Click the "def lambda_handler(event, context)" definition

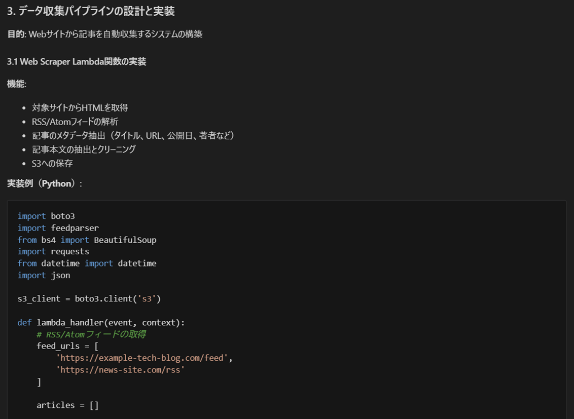pyautogui.click(x=101, y=322)
